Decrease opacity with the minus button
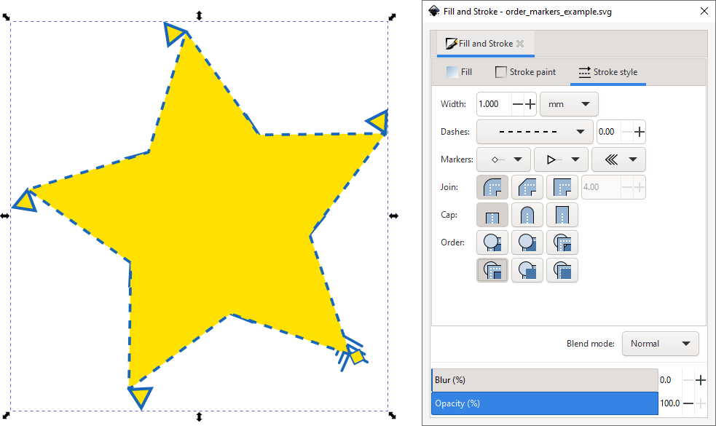Viewport: 716px width, 426px height. pyautogui.click(x=688, y=403)
